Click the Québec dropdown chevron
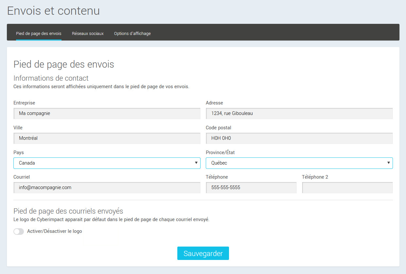The image size is (406, 274). pyautogui.click(x=389, y=163)
